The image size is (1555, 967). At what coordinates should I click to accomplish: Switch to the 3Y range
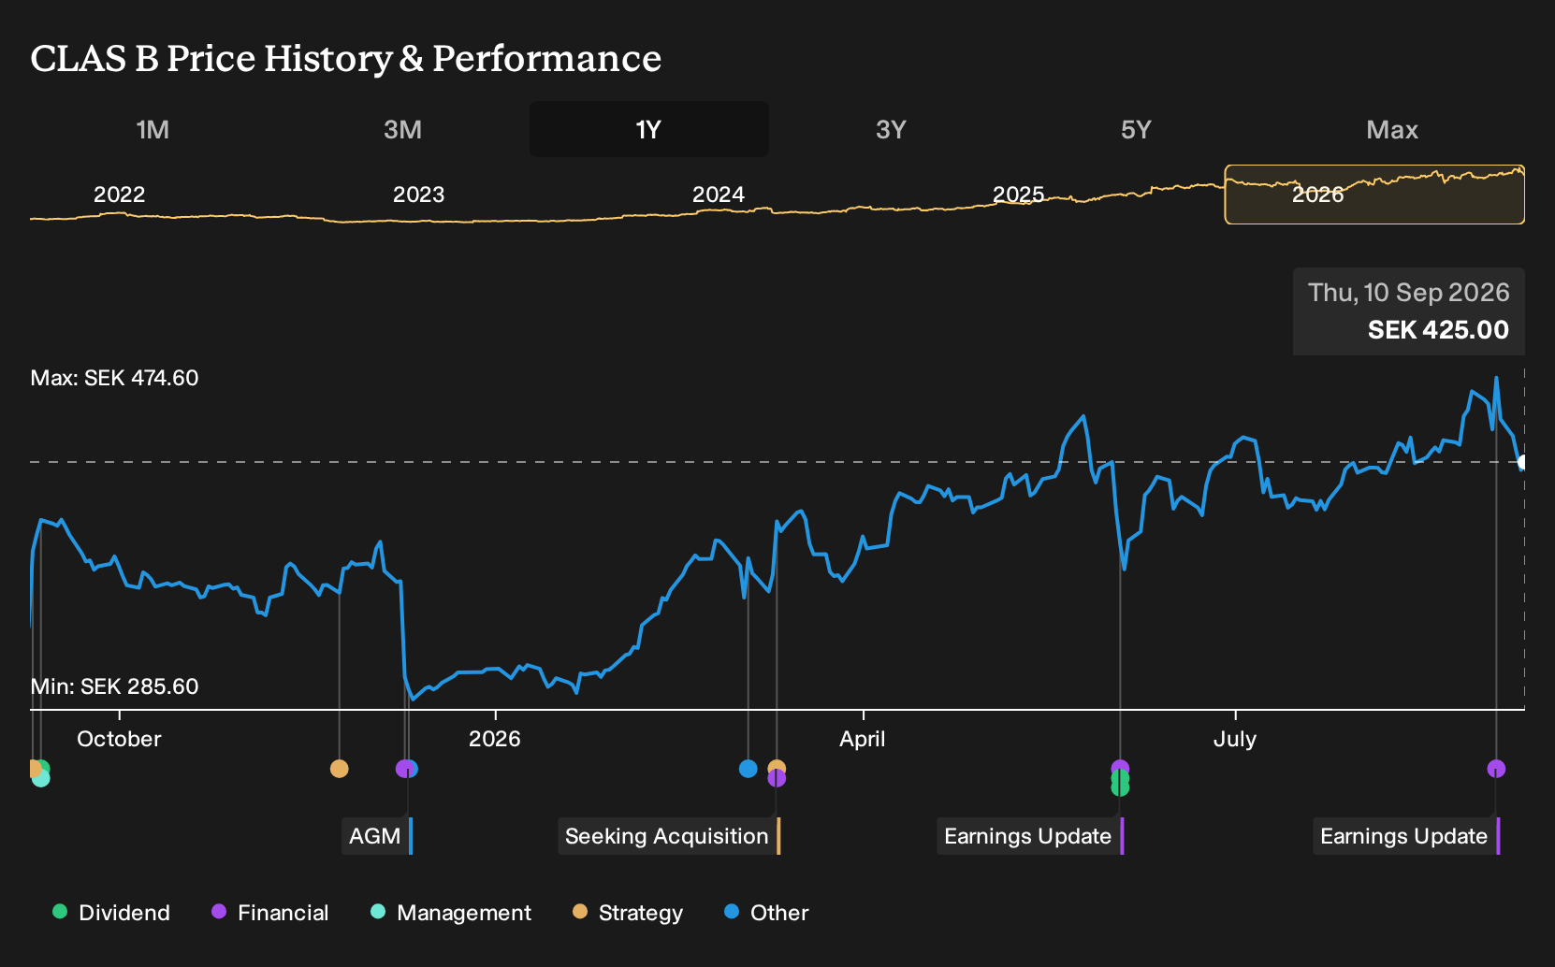pyautogui.click(x=891, y=129)
